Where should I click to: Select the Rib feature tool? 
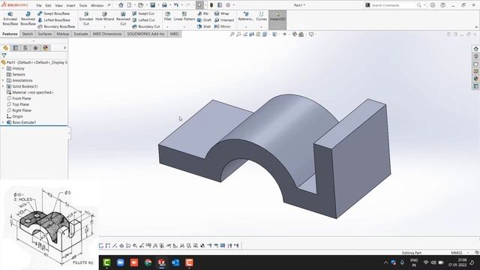pos(202,13)
